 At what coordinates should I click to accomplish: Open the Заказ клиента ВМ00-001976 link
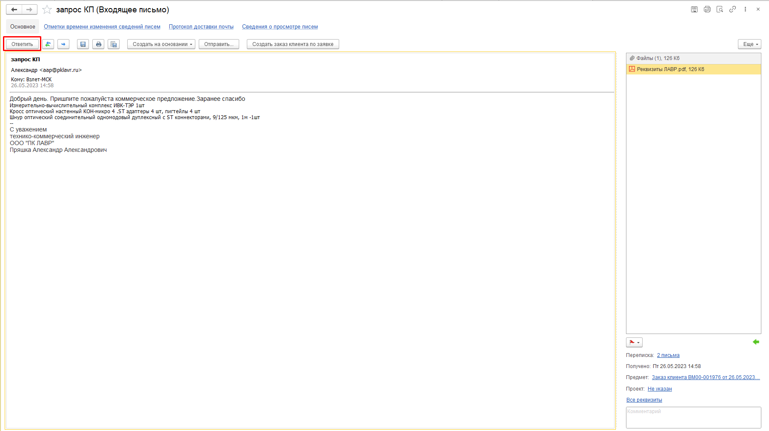tap(706, 377)
